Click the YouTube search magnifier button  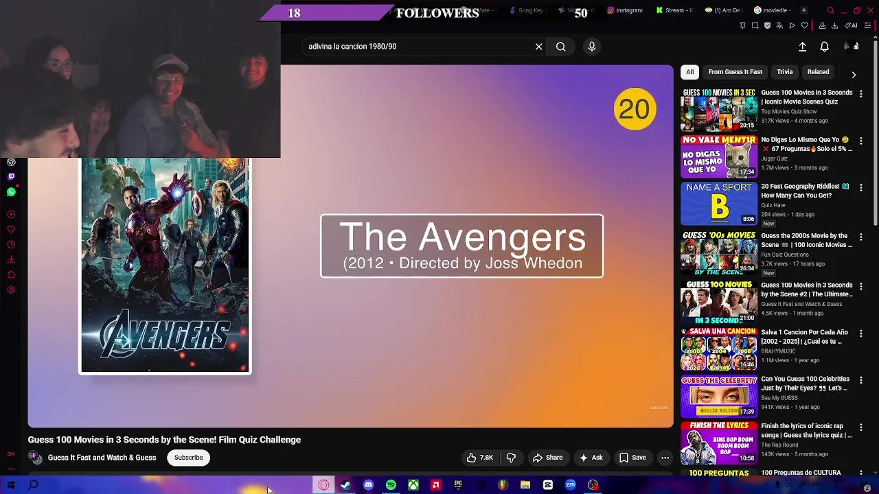pyautogui.click(x=561, y=47)
